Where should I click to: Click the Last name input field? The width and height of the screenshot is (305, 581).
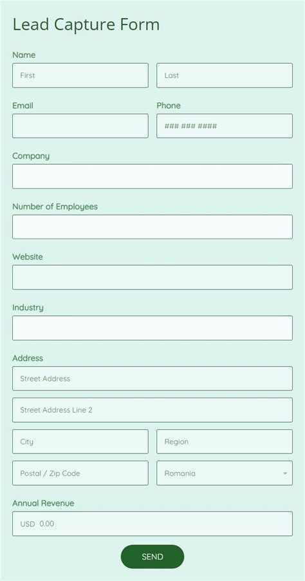coord(224,75)
